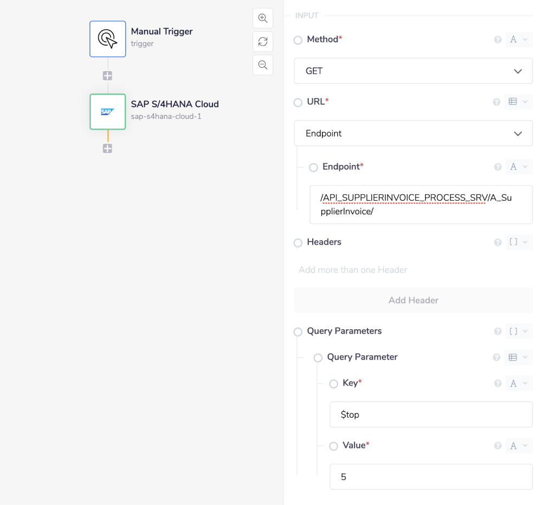Open Headers type selector dropdown
542x505 pixels.
coord(518,242)
